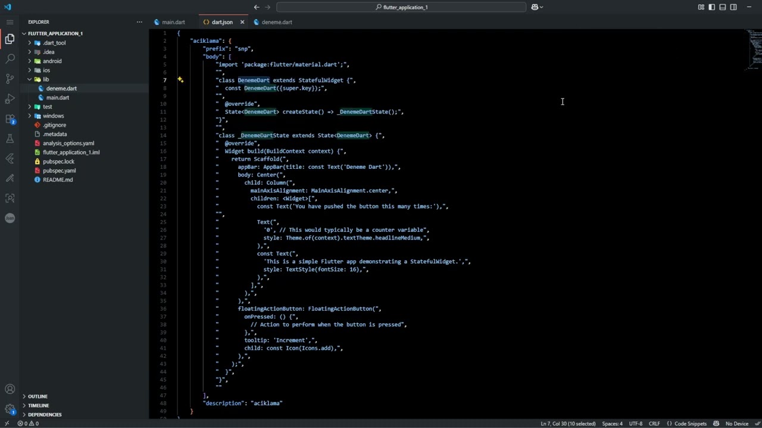Open the pubspec.lock file

[58, 161]
